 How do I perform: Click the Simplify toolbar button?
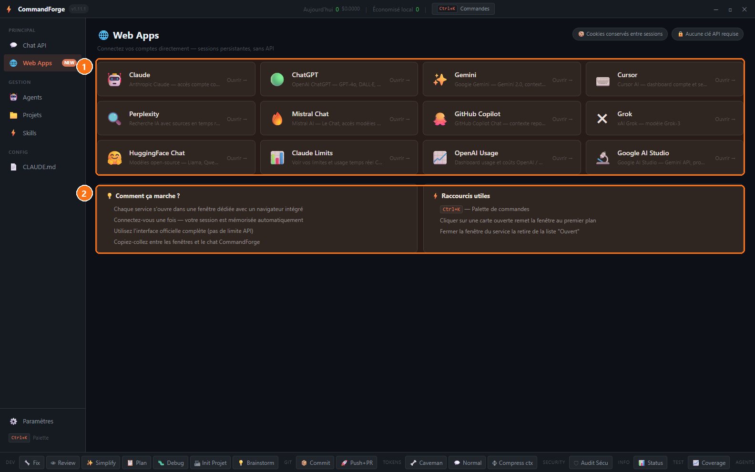tap(101, 463)
